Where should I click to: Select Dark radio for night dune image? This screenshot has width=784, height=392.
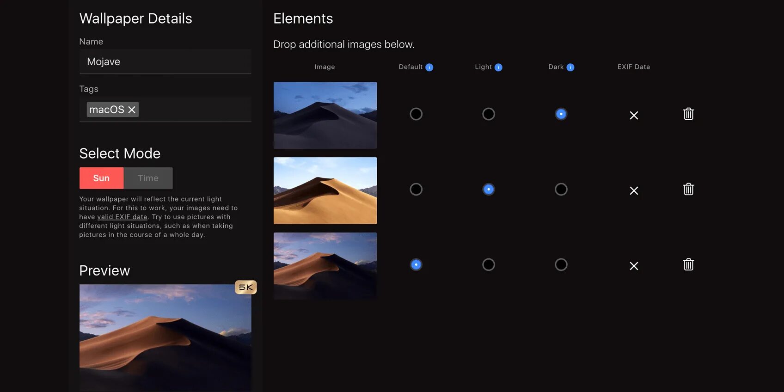pyautogui.click(x=561, y=114)
